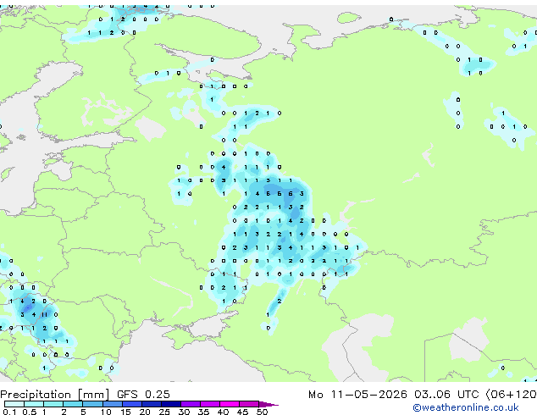
Task: Select the 10–15 mm legend color
Action: (x=112, y=404)
